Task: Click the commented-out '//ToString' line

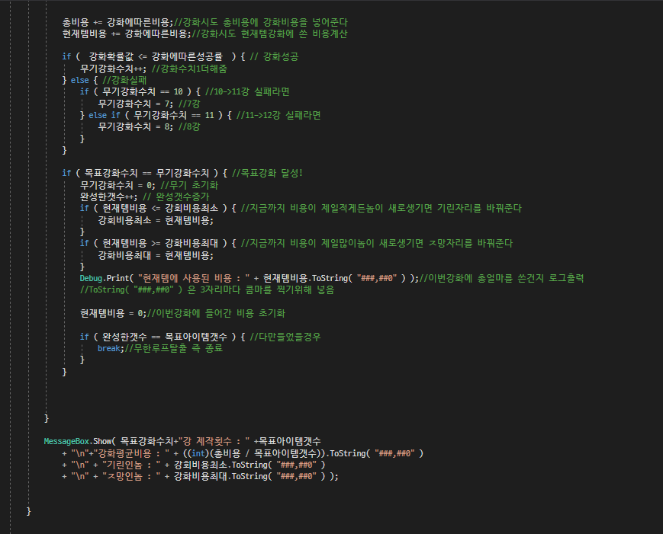Action: coord(206,289)
